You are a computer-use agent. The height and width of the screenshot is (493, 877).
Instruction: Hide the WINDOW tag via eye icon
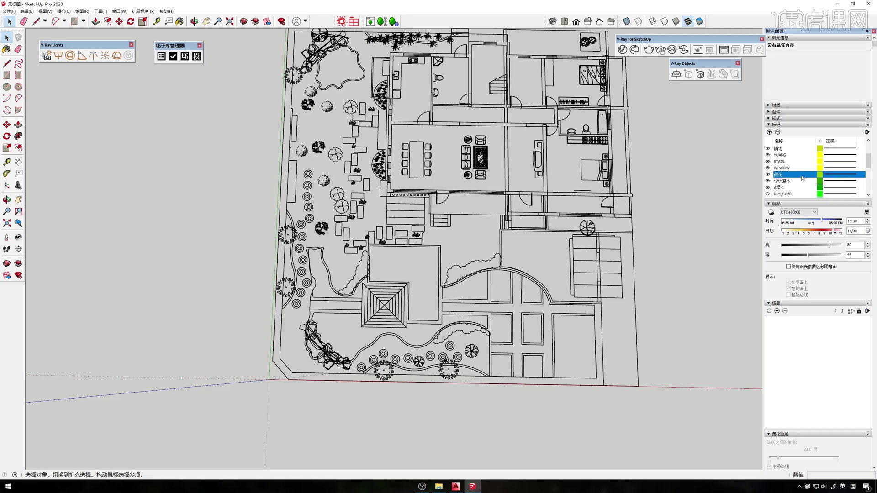tap(767, 168)
